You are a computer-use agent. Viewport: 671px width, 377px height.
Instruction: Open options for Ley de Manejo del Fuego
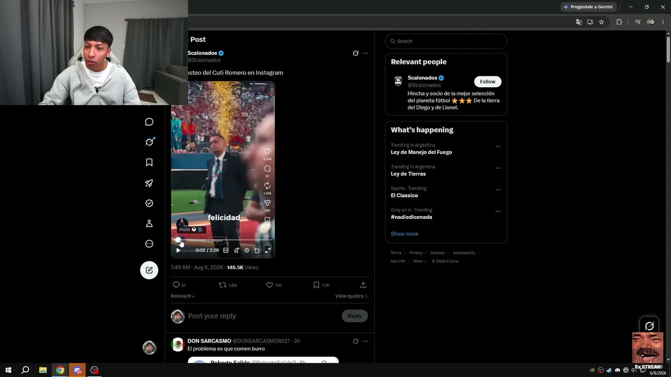(x=498, y=147)
